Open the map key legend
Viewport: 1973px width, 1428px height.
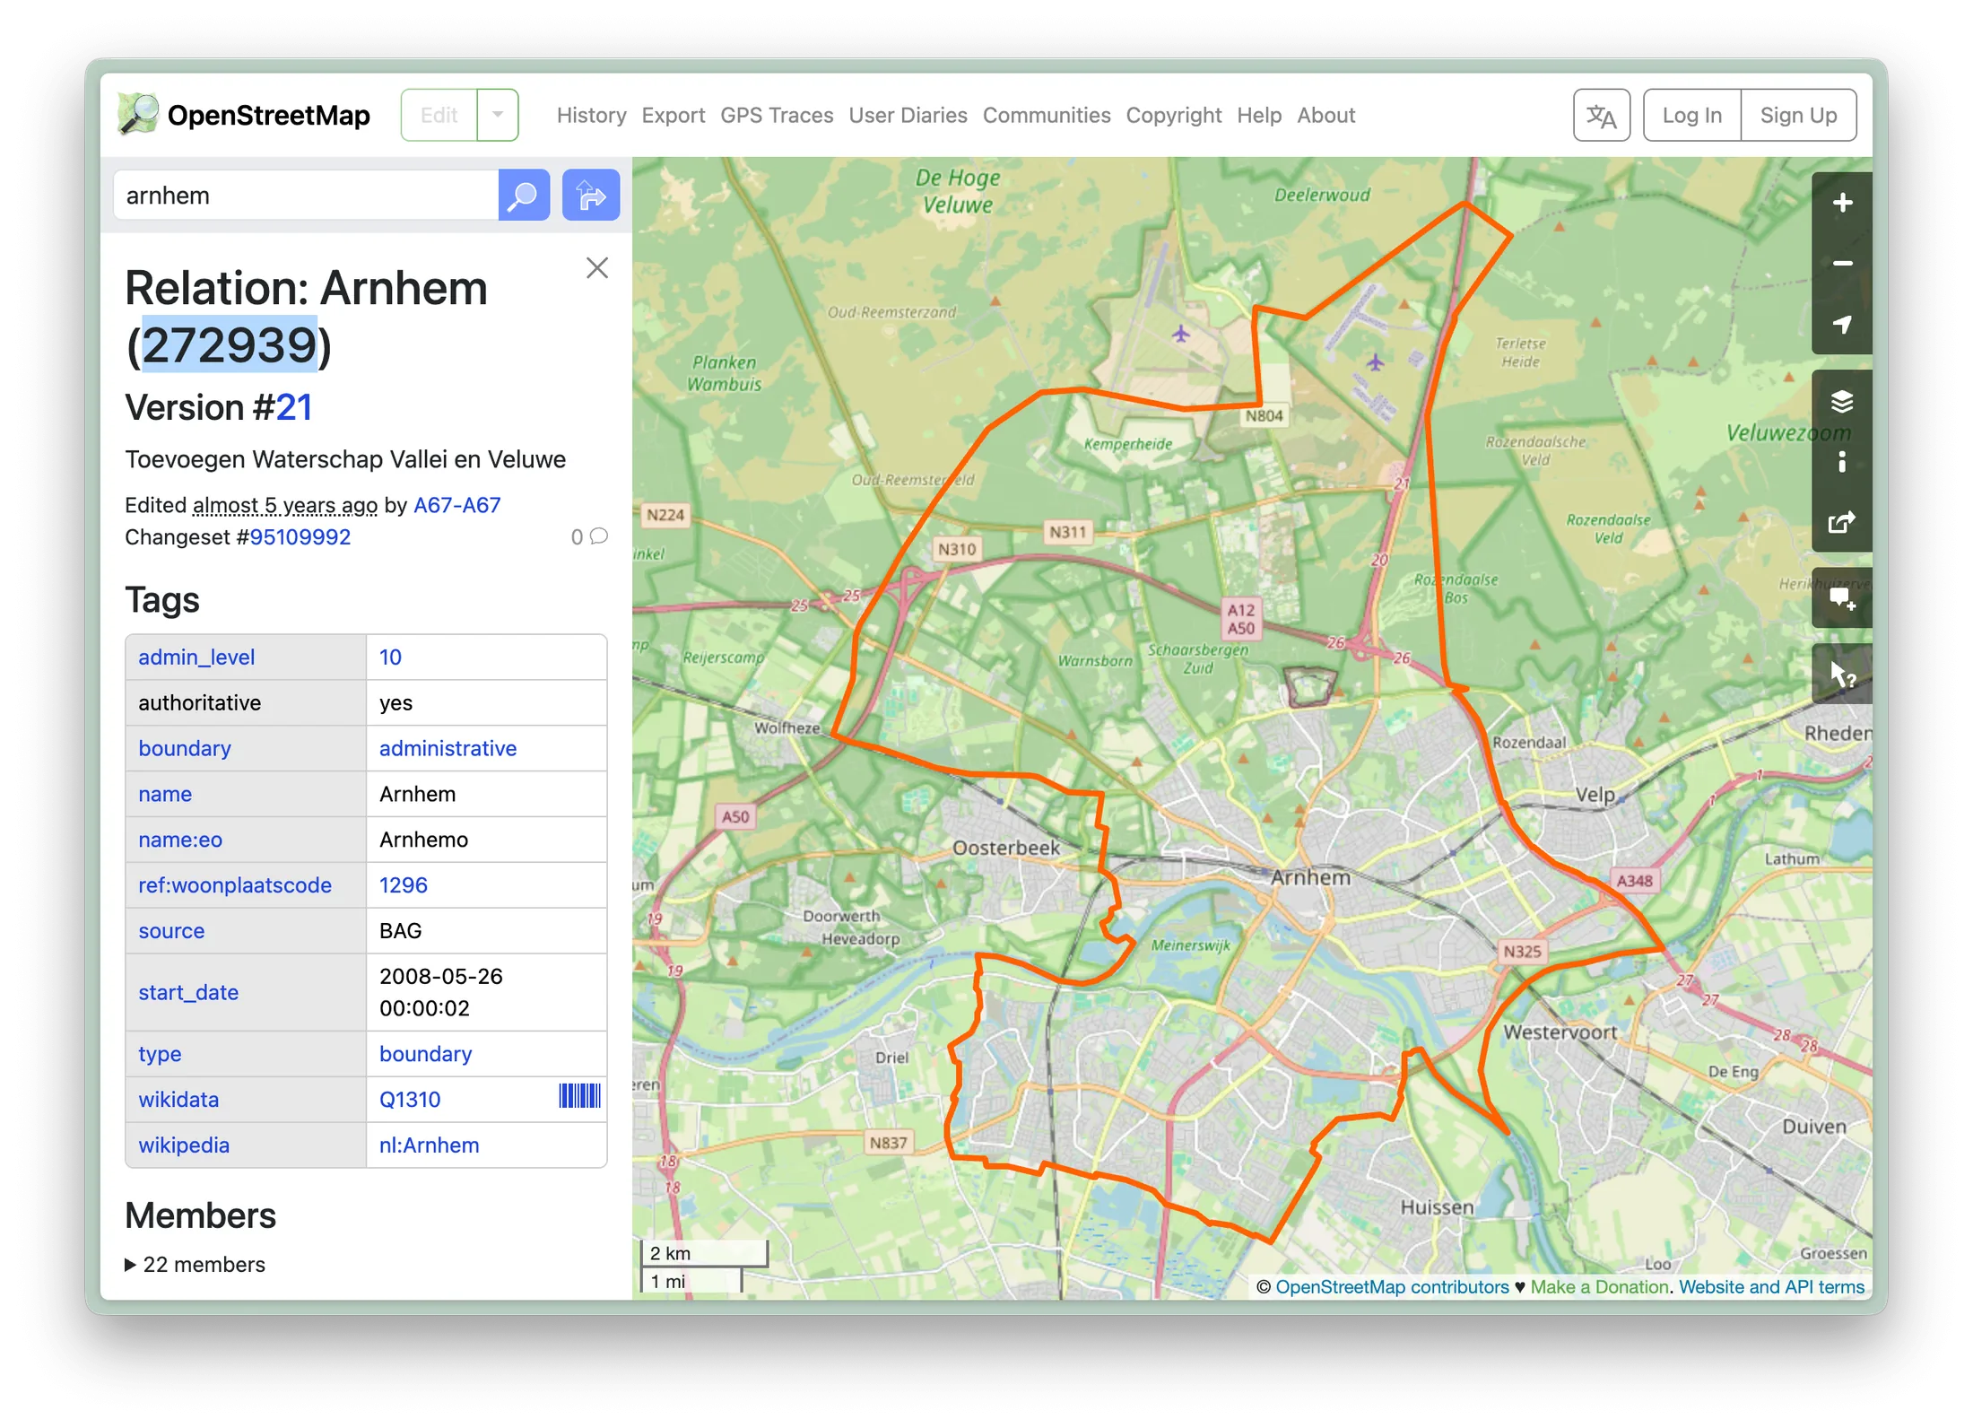(x=1842, y=461)
